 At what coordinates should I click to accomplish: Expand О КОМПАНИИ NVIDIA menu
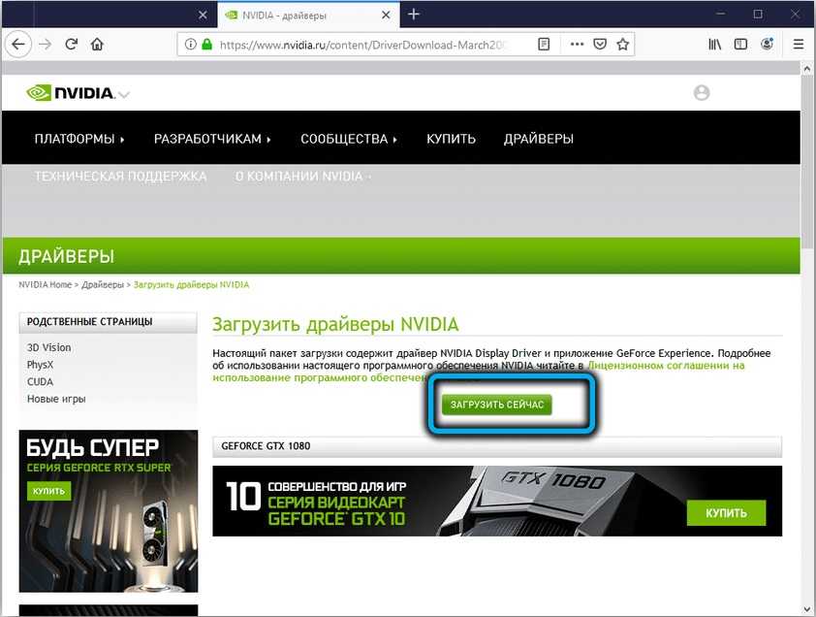(303, 177)
